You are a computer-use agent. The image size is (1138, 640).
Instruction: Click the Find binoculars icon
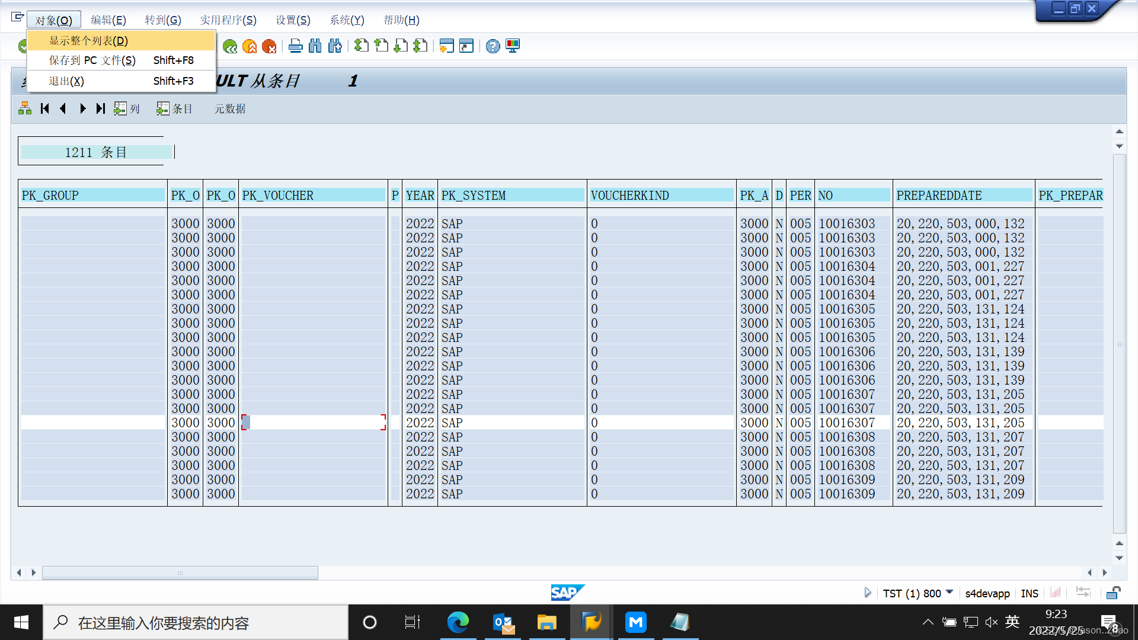[x=315, y=46]
